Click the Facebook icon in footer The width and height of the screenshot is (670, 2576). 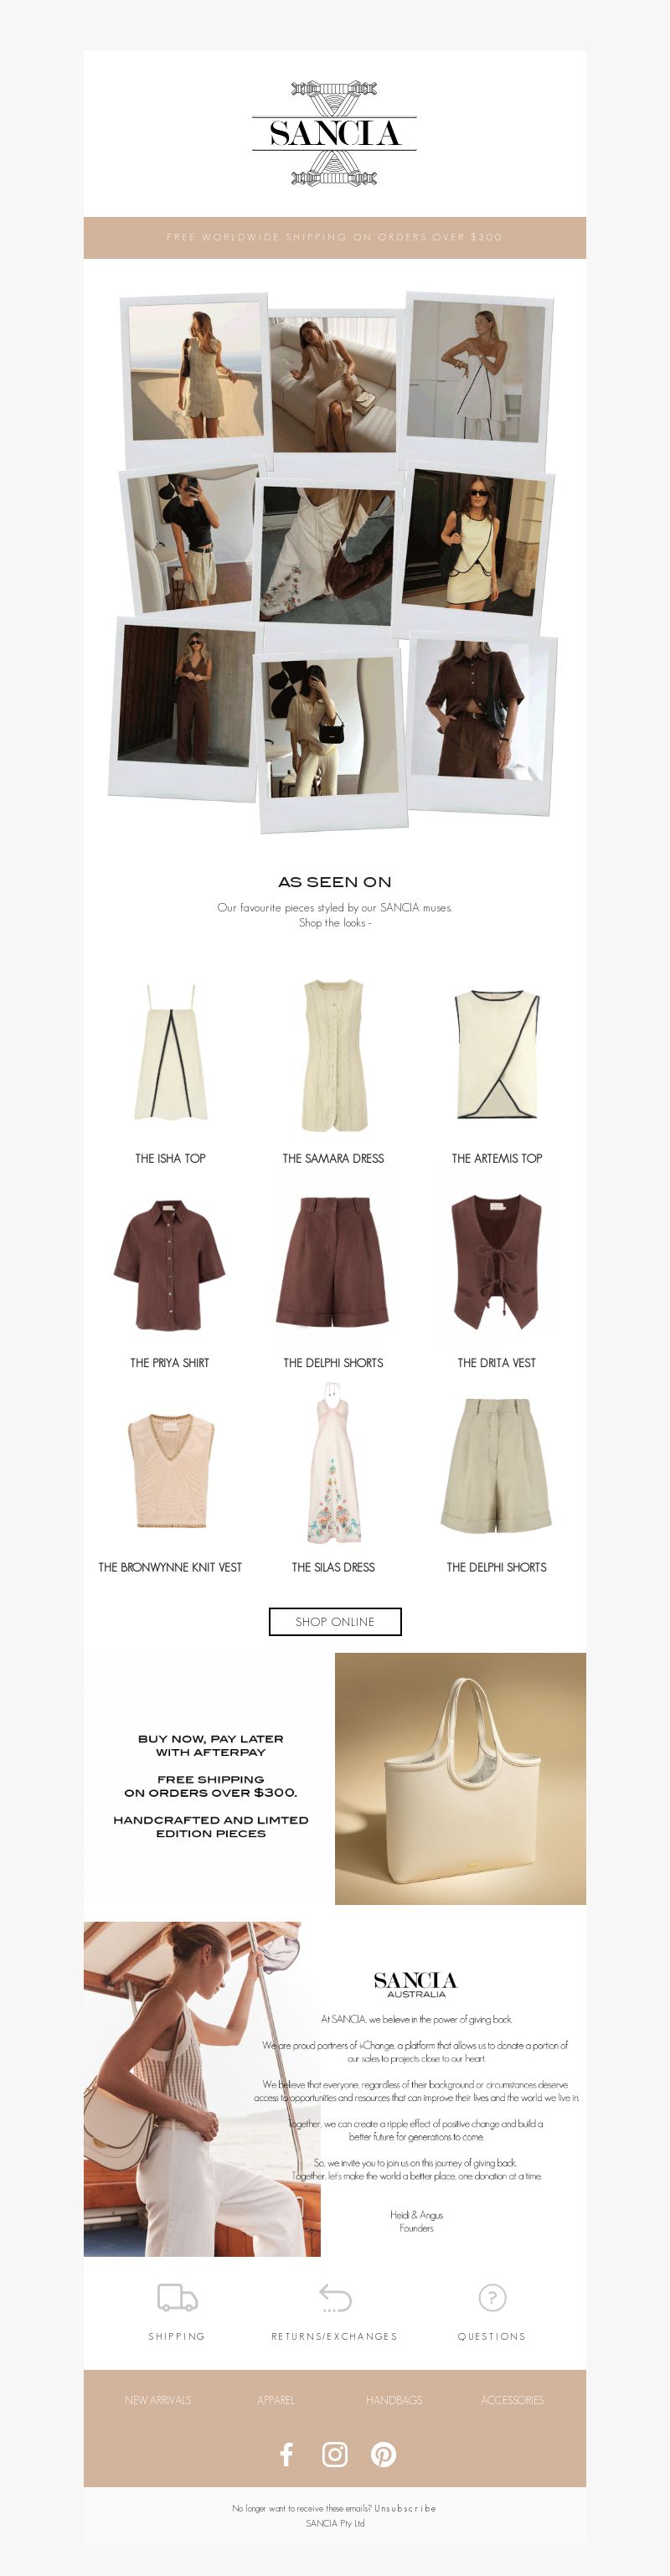[x=286, y=2453]
